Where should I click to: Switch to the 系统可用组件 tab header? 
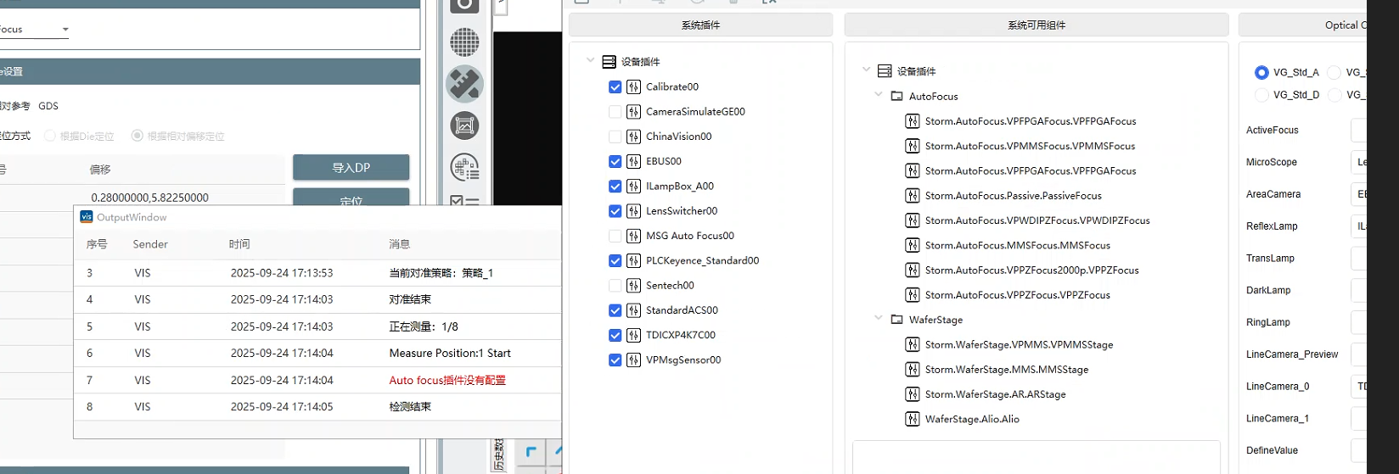[x=1036, y=25]
